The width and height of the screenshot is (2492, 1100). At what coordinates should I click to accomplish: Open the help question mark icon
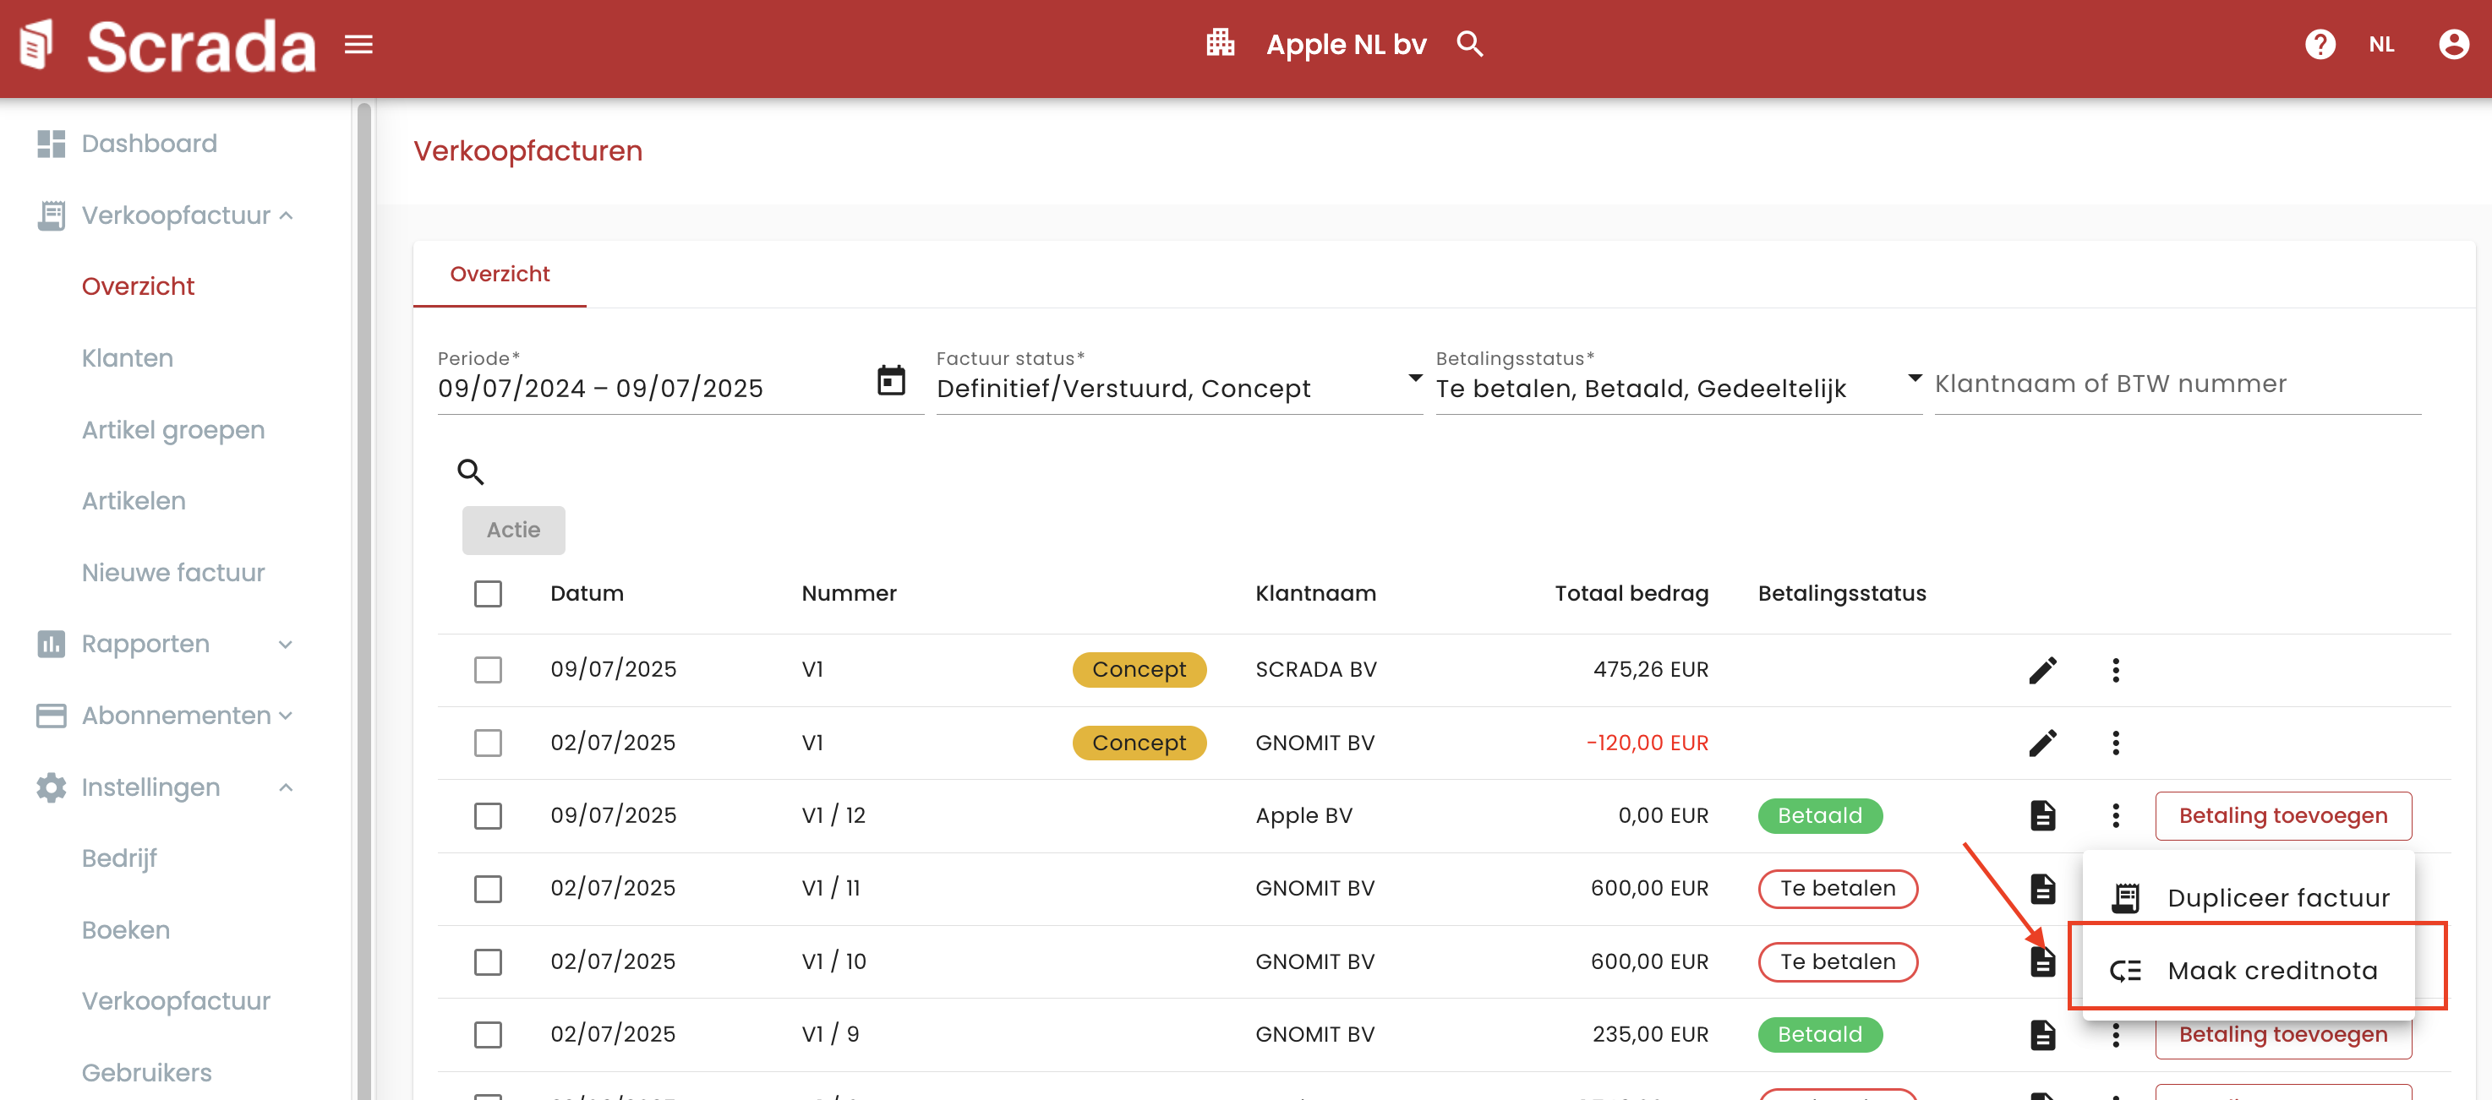[2319, 45]
